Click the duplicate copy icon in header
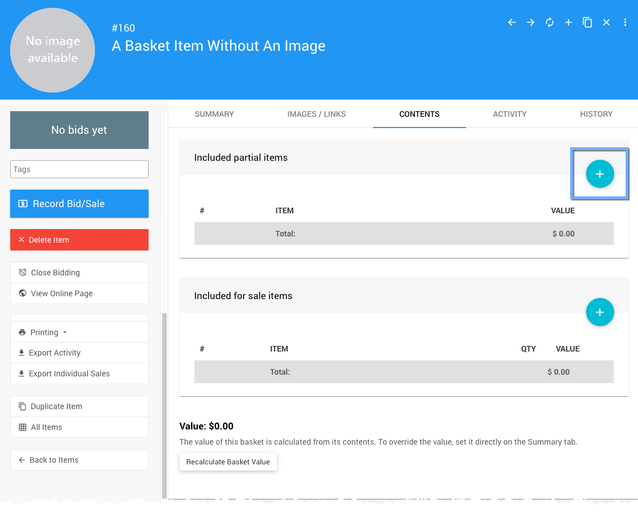This screenshot has height=518, width=638. point(588,23)
